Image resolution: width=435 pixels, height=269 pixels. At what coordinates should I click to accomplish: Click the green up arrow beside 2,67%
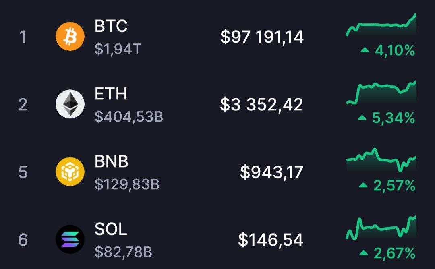click(x=364, y=253)
